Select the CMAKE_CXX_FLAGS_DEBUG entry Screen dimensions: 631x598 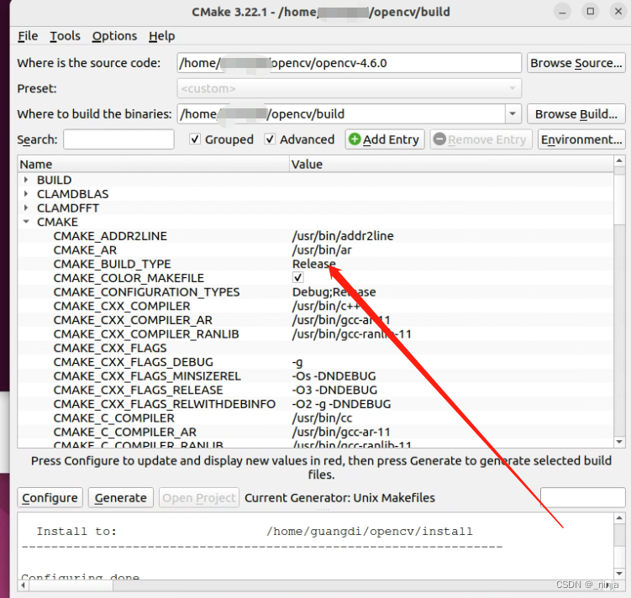point(134,362)
